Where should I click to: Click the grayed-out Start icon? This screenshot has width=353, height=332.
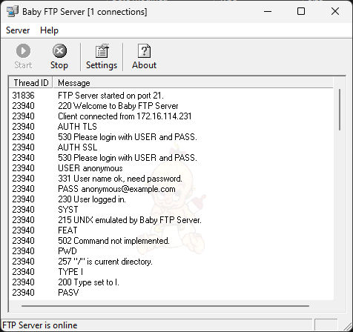click(x=23, y=51)
